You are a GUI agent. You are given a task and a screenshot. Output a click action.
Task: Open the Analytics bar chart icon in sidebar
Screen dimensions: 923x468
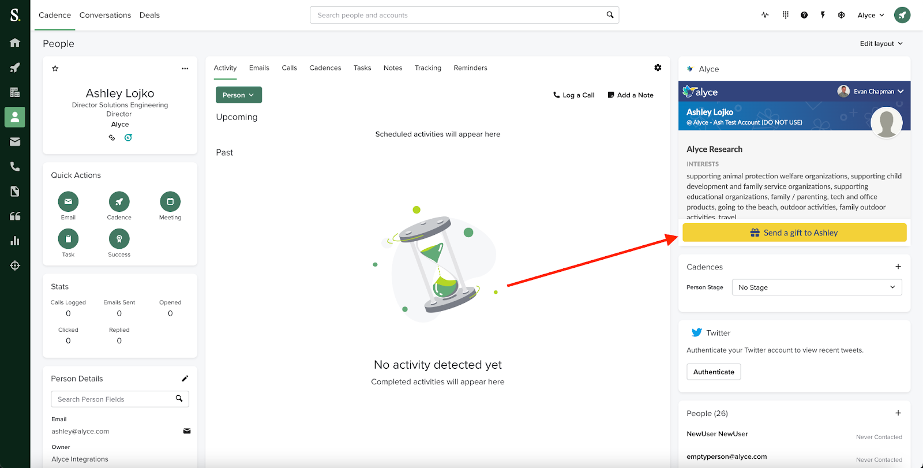pos(15,241)
